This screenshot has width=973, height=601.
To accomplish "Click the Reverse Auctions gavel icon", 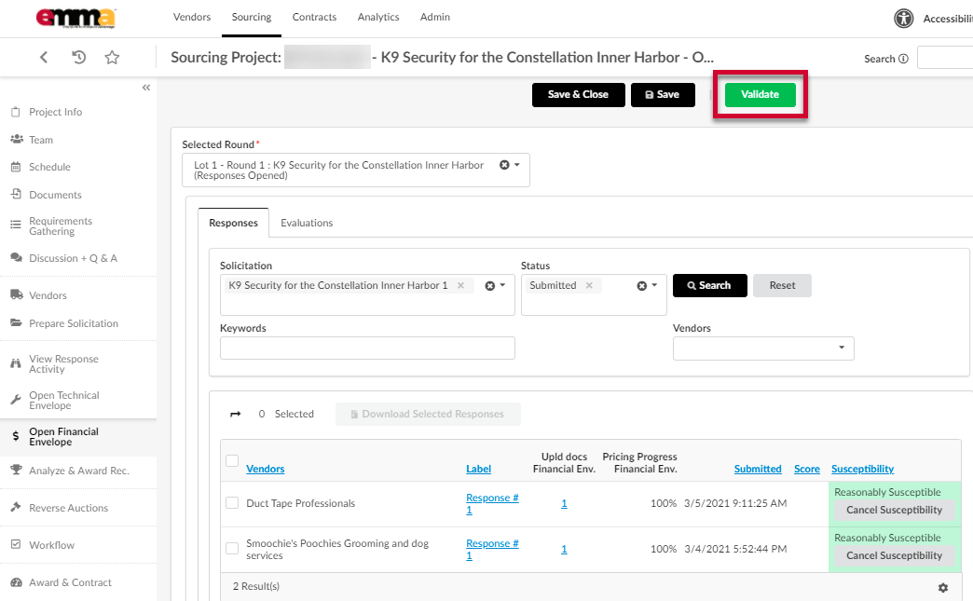I will 16,507.
